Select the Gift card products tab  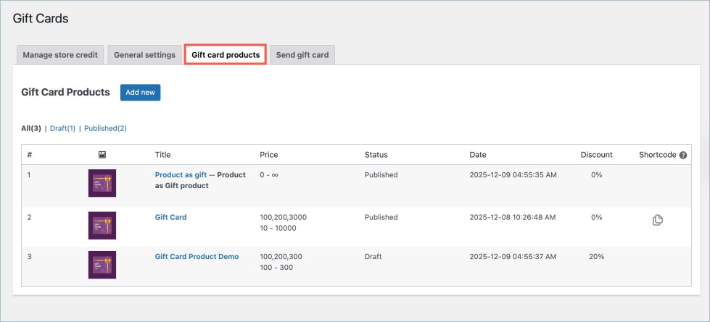click(x=226, y=55)
